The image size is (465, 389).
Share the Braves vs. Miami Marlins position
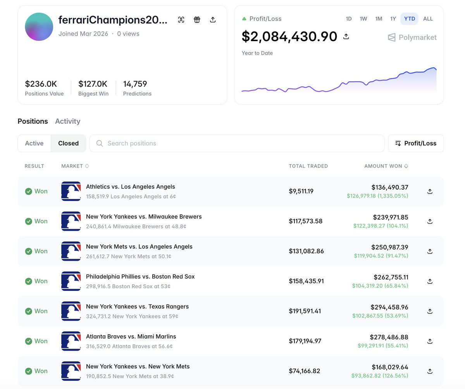430,341
